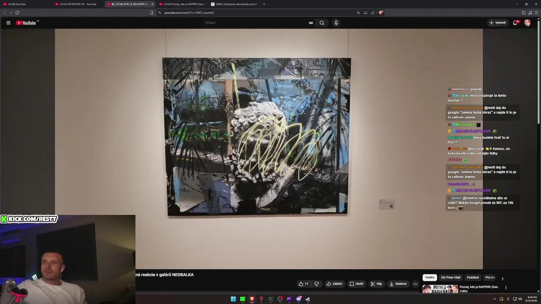Click the search magnifier button

(322, 23)
